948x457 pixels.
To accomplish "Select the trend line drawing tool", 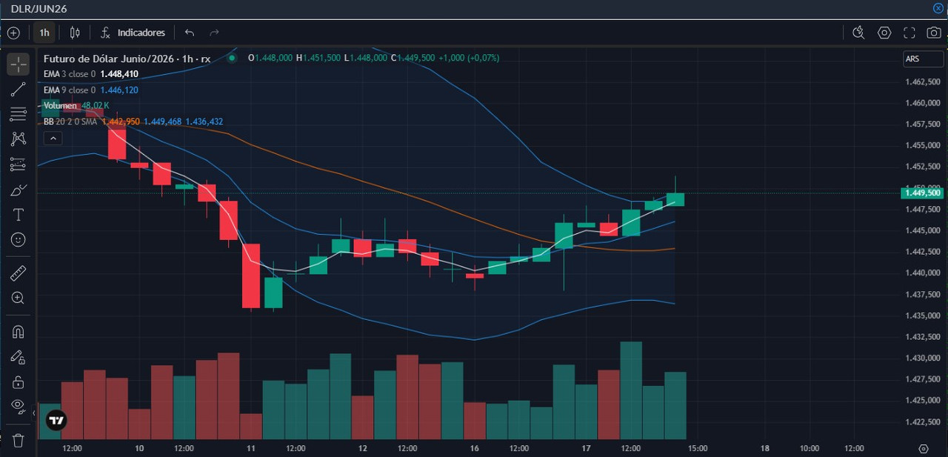I will click(x=19, y=90).
